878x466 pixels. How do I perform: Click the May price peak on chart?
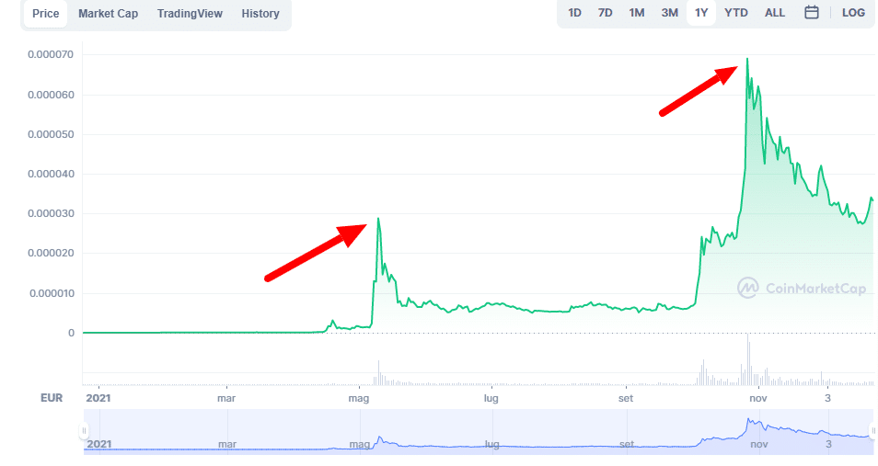378,220
